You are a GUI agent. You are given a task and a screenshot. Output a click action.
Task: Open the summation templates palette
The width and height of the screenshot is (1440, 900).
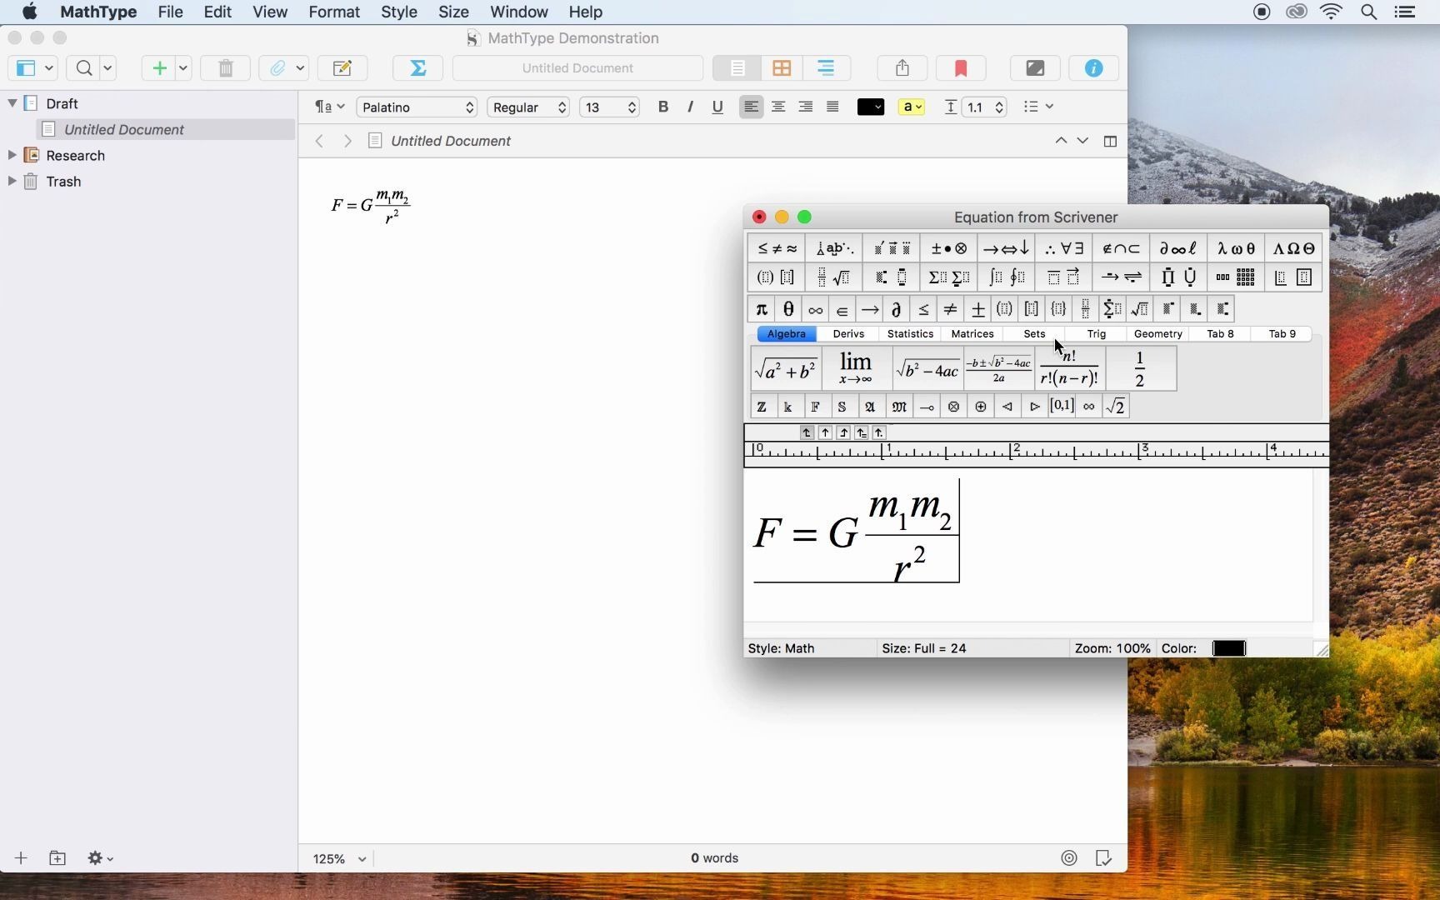pyautogui.click(x=948, y=277)
